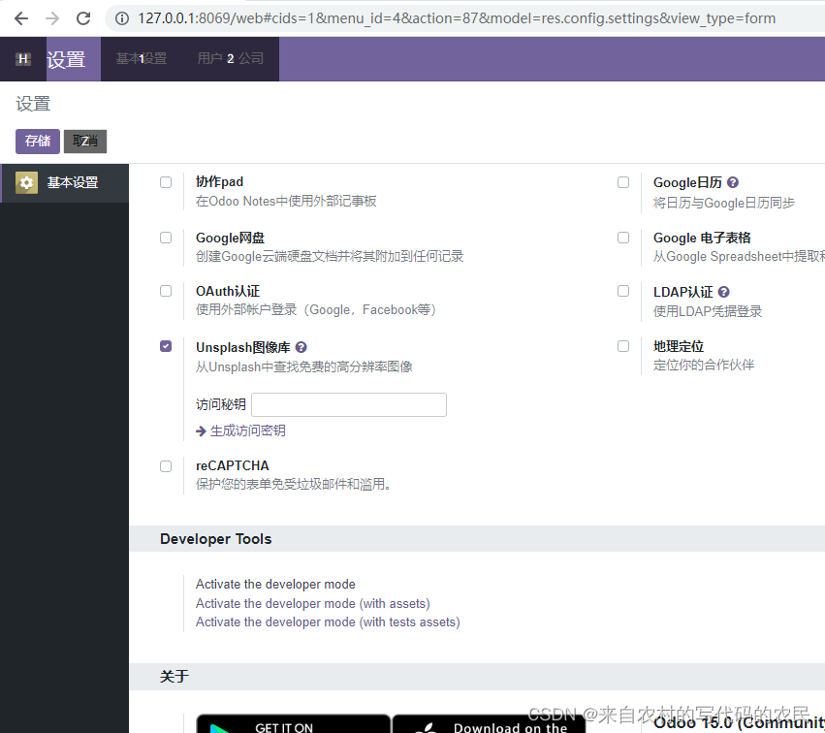Click the question mark icon beside Google日历
Image resolution: width=825 pixels, height=733 pixels.
point(732,181)
